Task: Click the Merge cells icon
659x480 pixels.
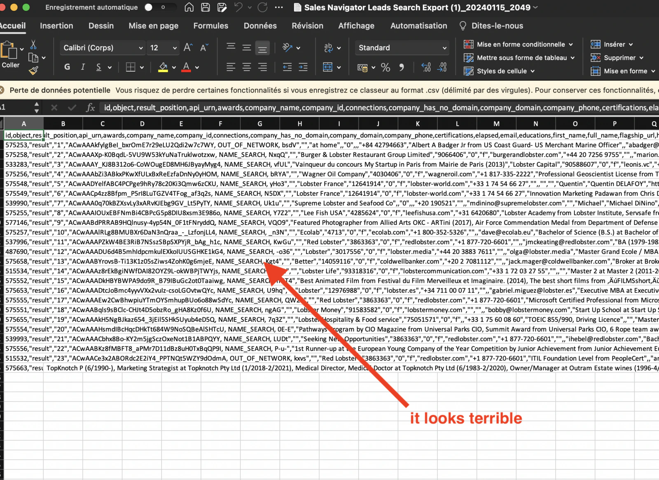Action: pos(328,67)
